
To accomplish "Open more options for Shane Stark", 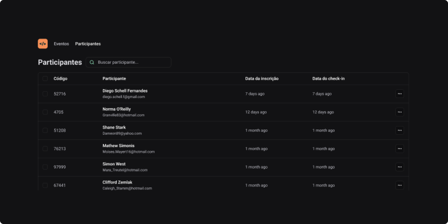I will pyautogui.click(x=399, y=130).
